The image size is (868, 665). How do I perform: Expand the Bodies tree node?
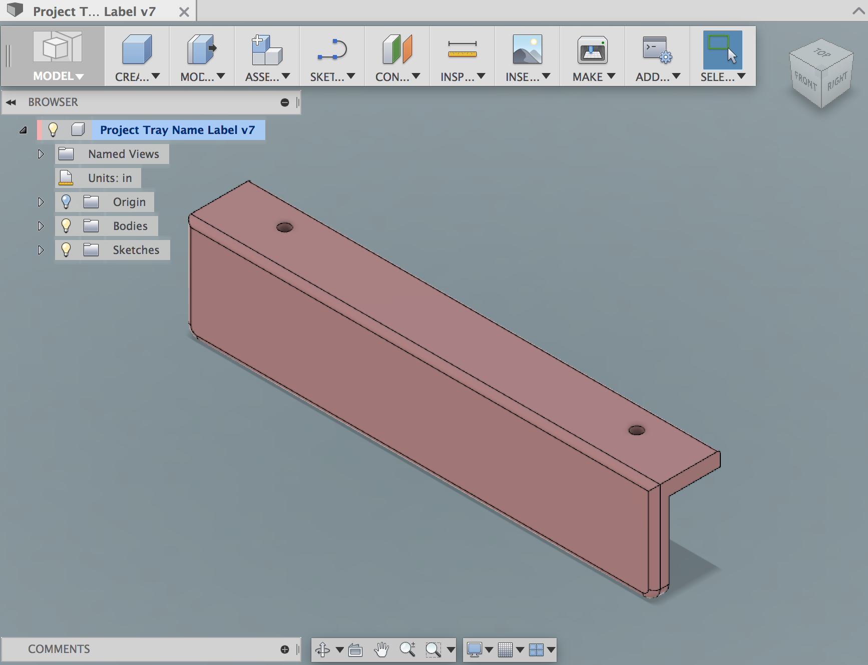(x=41, y=226)
